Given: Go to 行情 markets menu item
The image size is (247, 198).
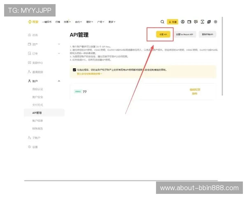Looking at the screenshot, I should [x=58, y=22].
